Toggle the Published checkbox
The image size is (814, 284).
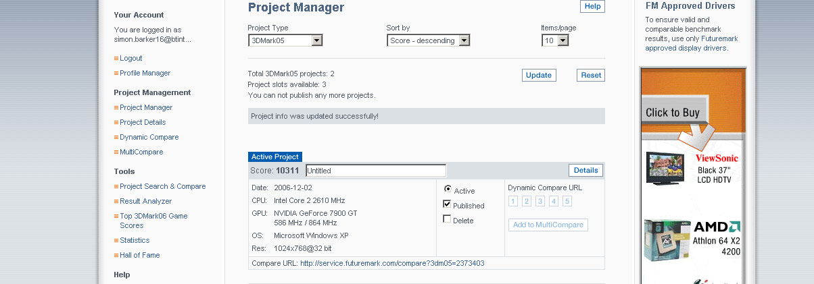(447, 204)
